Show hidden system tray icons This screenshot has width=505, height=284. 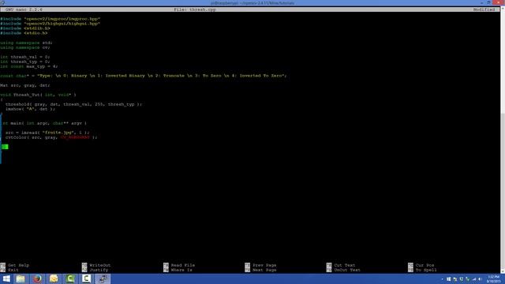click(442, 279)
